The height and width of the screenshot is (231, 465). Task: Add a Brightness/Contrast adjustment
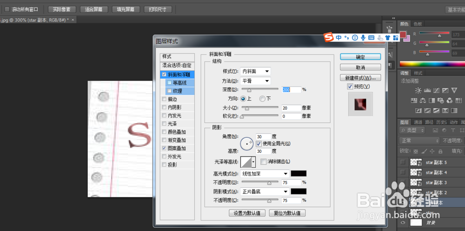pyautogui.click(x=418, y=90)
